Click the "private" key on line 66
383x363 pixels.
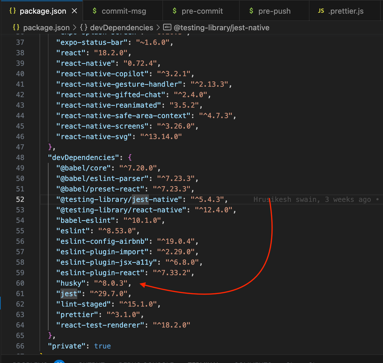click(x=67, y=346)
